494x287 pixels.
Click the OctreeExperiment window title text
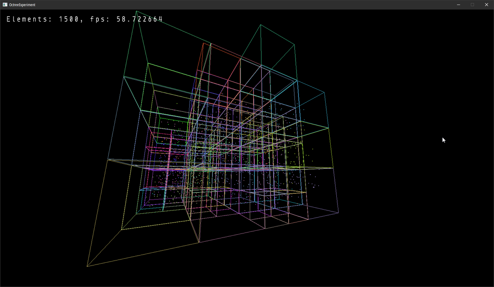[22, 5]
